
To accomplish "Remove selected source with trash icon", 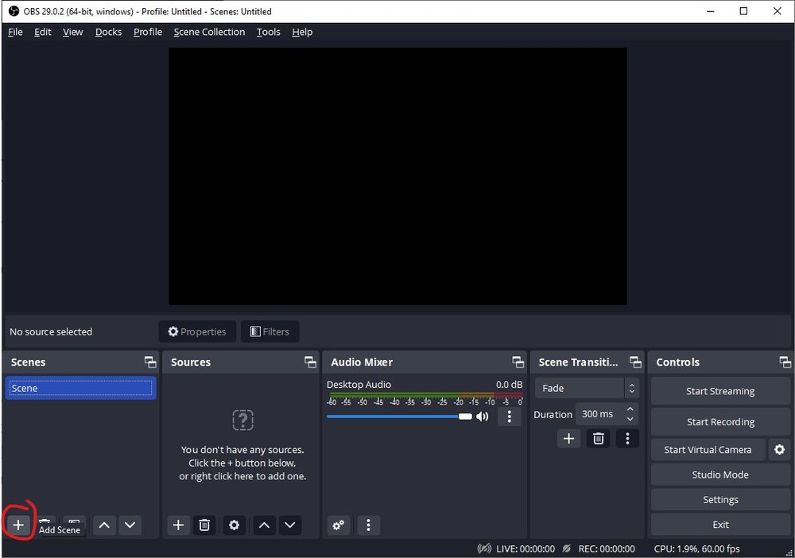I will coord(204,525).
